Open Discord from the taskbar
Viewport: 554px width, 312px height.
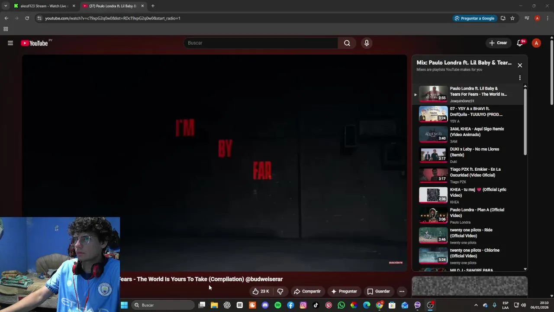(x=265, y=305)
